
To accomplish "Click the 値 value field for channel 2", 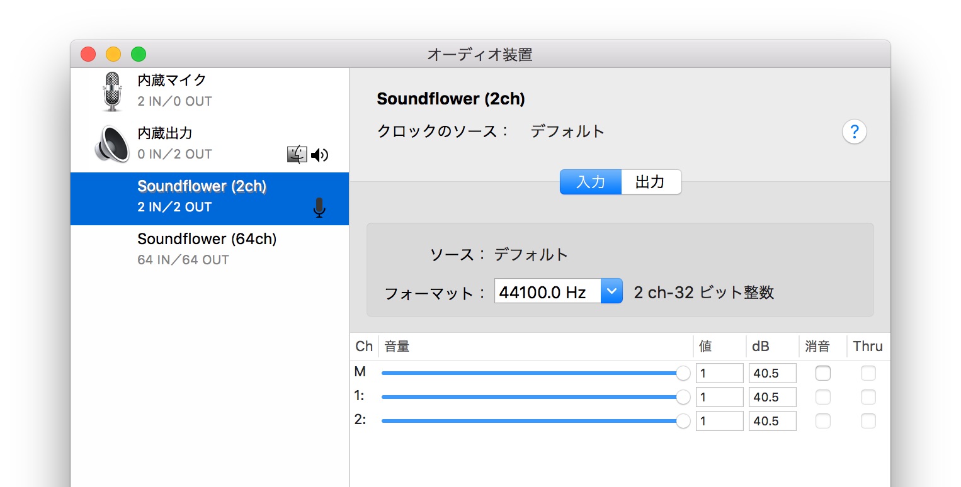I will tap(719, 421).
